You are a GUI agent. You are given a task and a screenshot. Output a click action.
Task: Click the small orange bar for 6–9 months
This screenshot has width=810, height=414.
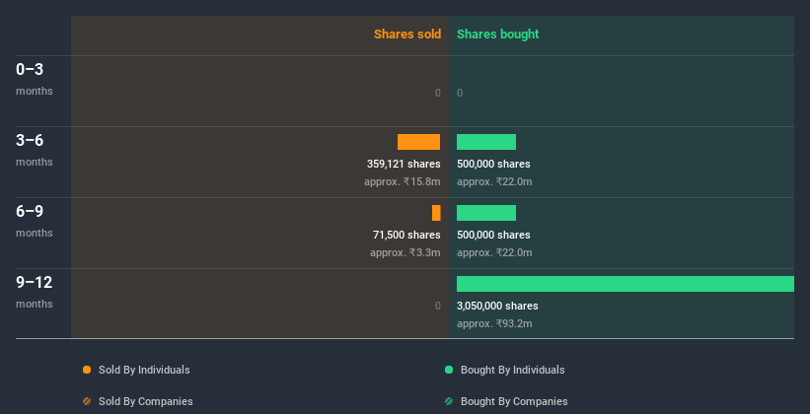point(436,213)
